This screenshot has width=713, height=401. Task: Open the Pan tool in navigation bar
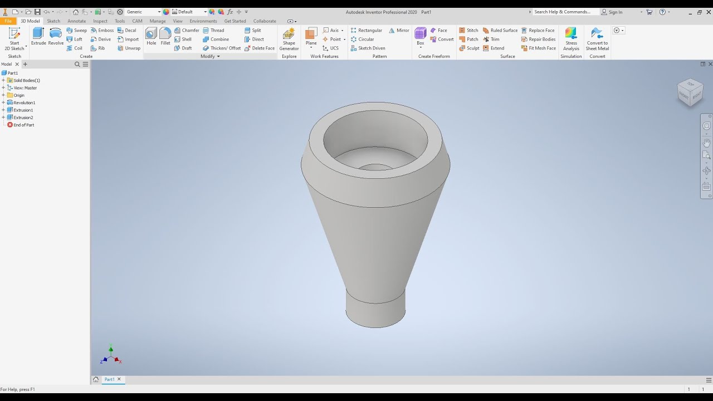[x=706, y=143]
